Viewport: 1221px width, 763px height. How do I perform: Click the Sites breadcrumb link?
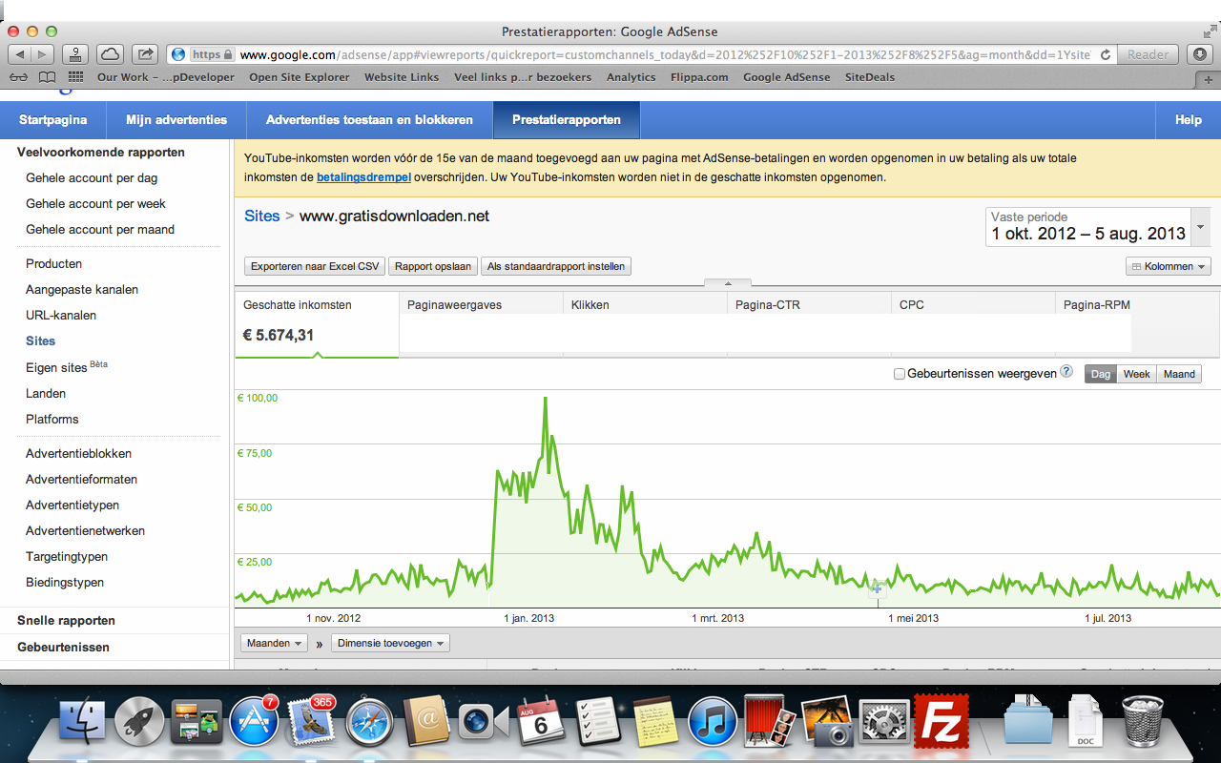pyautogui.click(x=262, y=216)
